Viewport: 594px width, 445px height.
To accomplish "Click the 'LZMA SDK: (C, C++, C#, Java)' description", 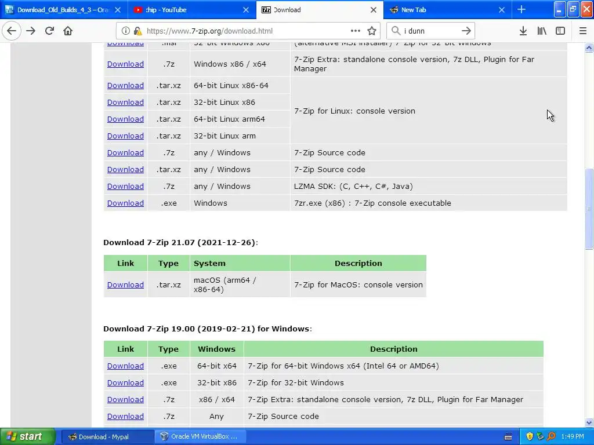I will click(353, 186).
